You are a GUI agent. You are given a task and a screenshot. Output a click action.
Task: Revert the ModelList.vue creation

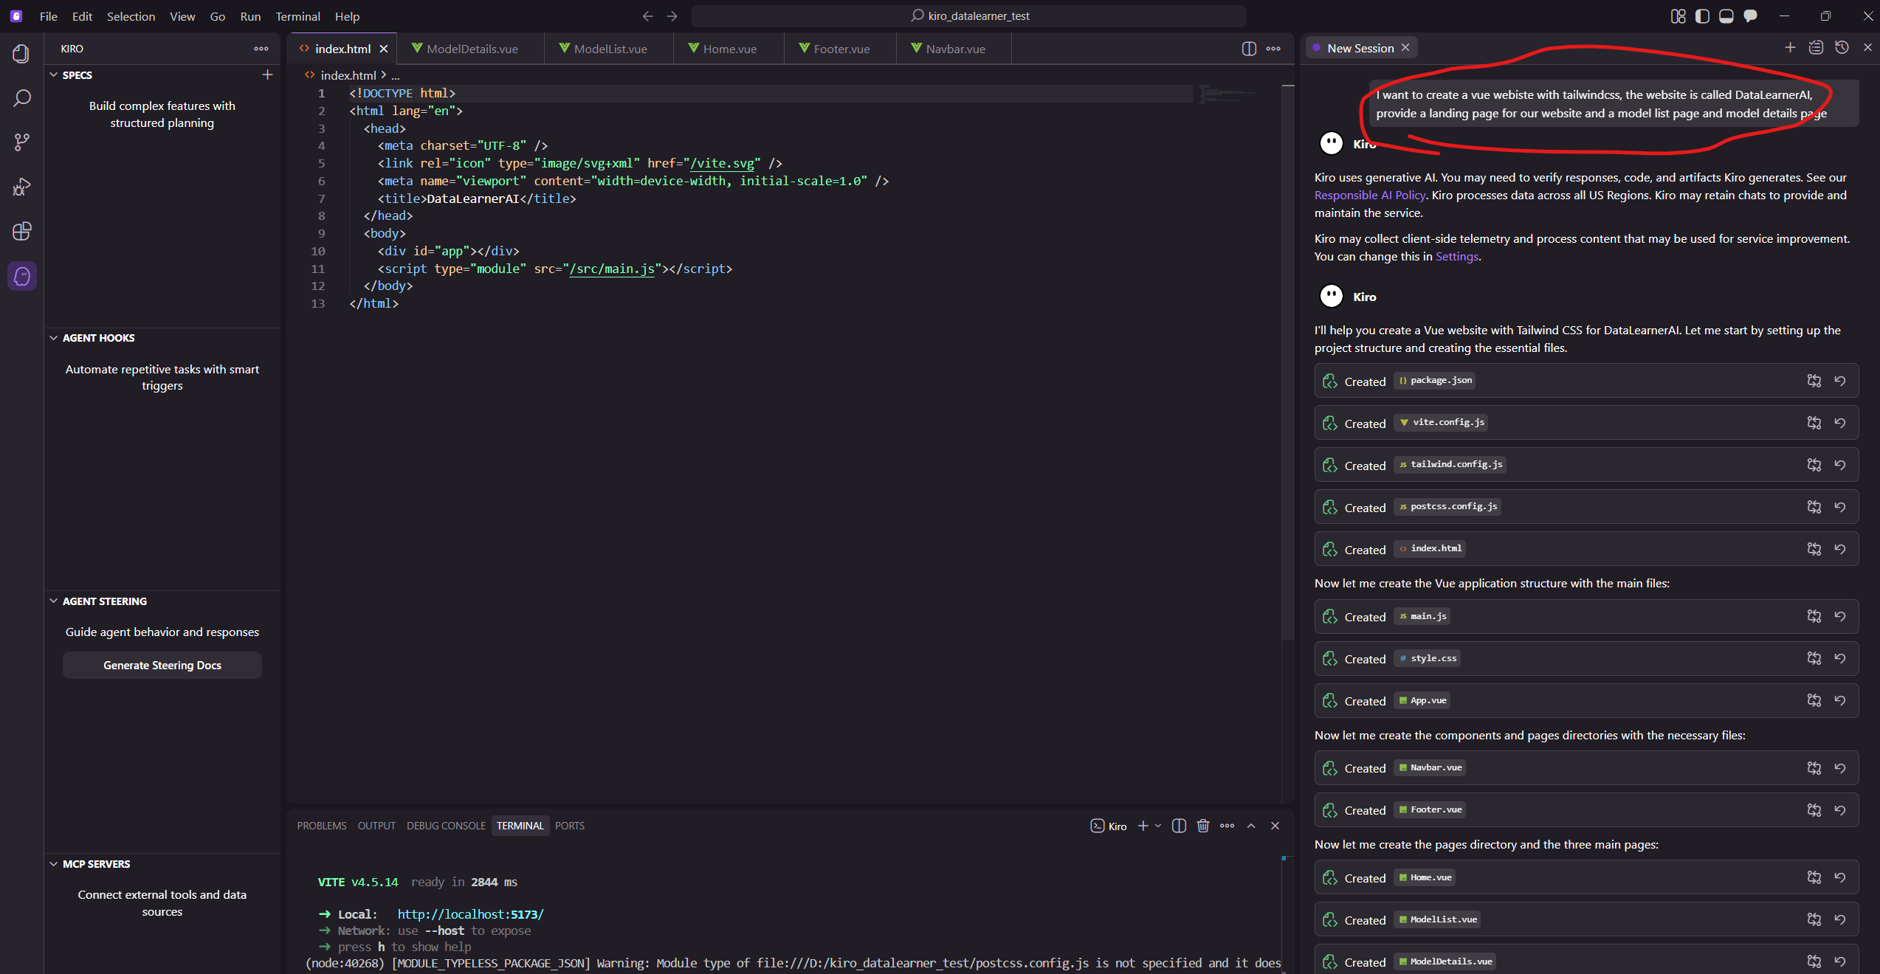(x=1840, y=919)
